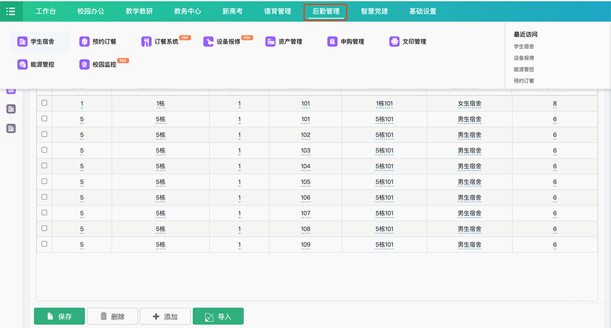Image resolution: width=611 pixels, height=328 pixels.
Task: Open the 设备报修 module icon
Action: point(209,42)
